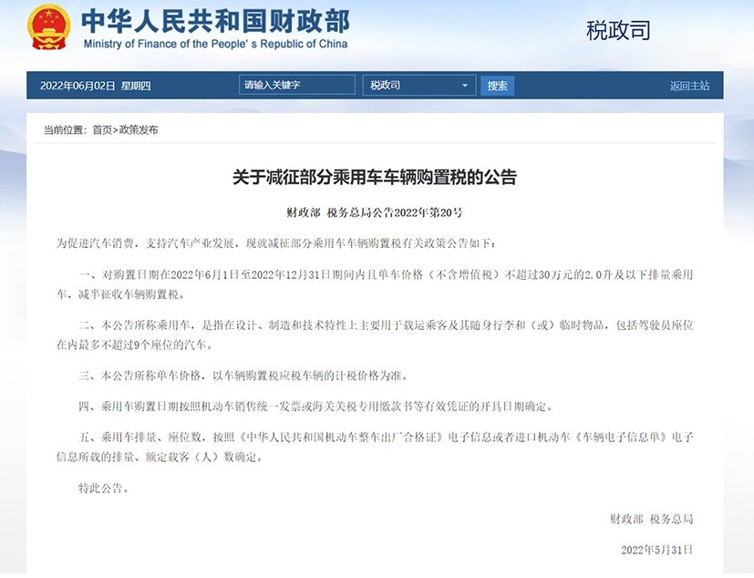Focus the 请输入关键字 search field
754x578 pixels.
point(296,85)
